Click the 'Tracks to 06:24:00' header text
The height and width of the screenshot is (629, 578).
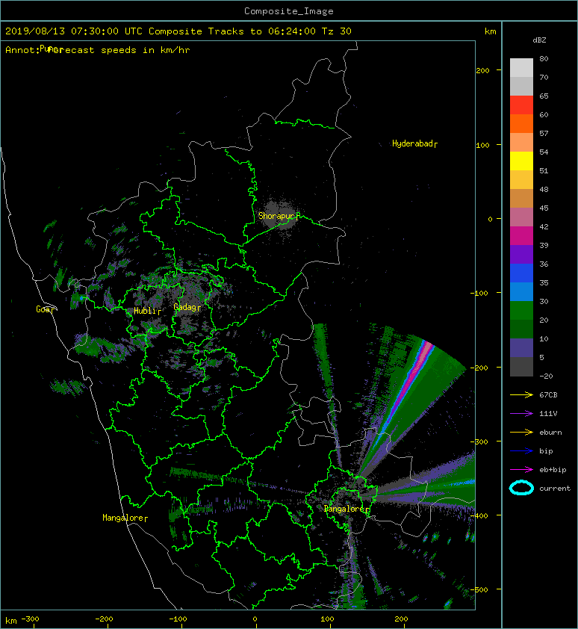tap(262, 31)
